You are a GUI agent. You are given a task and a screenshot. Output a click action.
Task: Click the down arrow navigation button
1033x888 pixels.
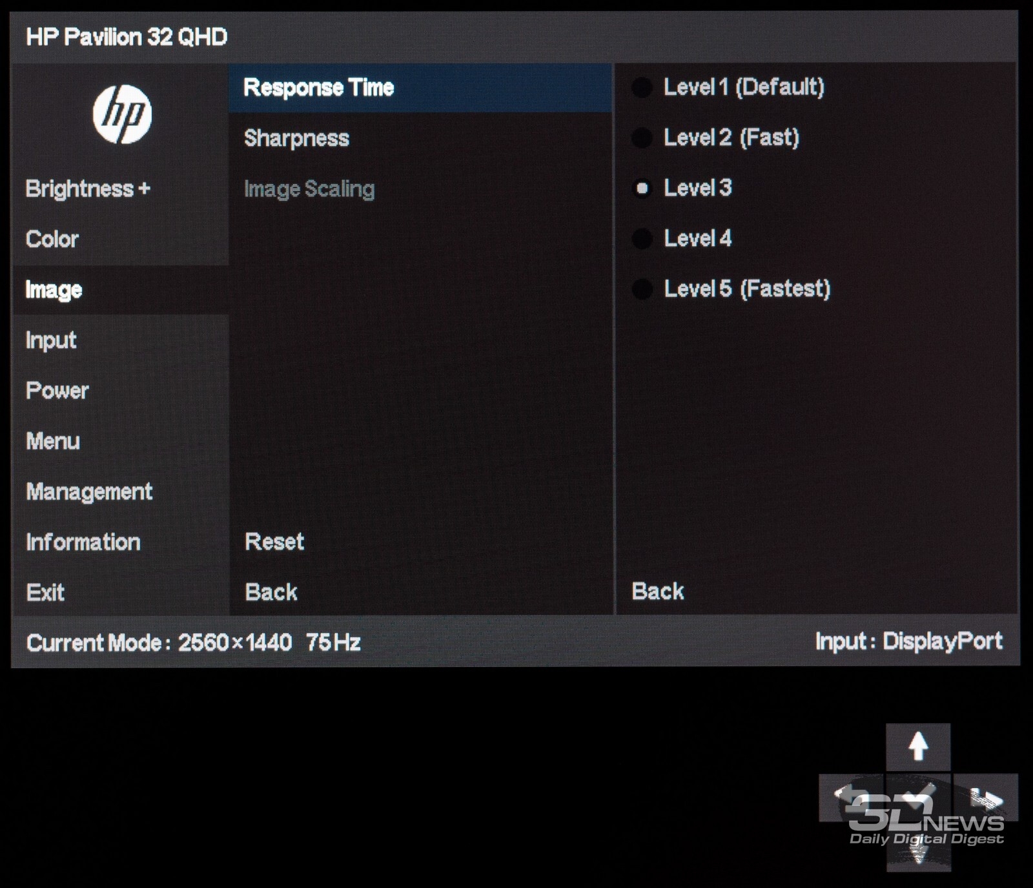click(917, 848)
